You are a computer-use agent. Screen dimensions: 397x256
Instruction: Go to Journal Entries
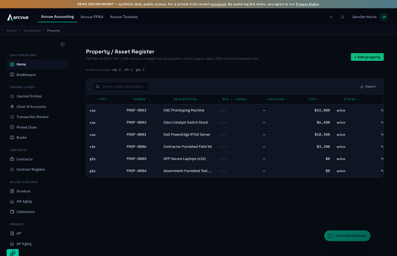[x=37, y=96]
